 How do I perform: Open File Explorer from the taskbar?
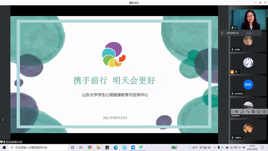point(99,147)
